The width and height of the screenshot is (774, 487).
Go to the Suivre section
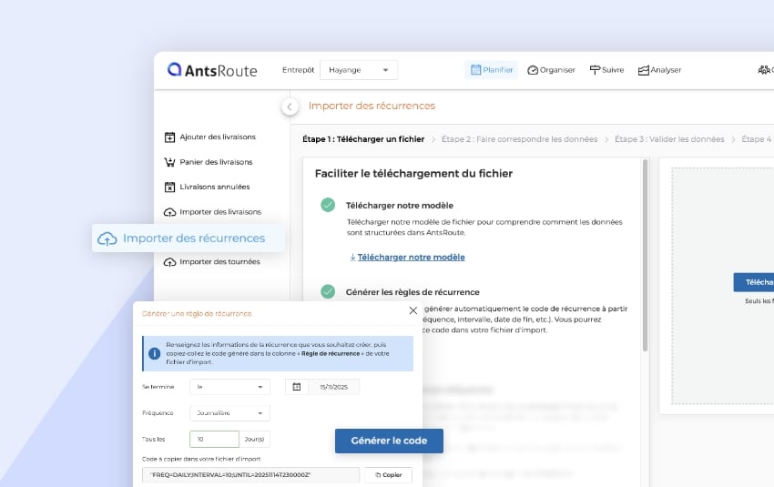point(606,70)
